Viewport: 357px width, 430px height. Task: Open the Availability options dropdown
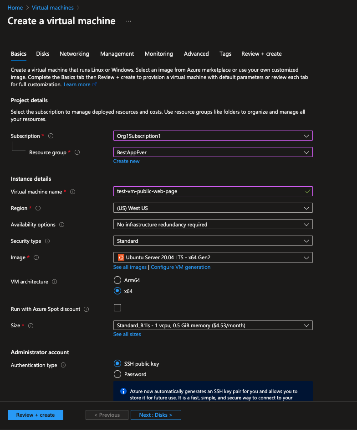pyautogui.click(x=213, y=224)
